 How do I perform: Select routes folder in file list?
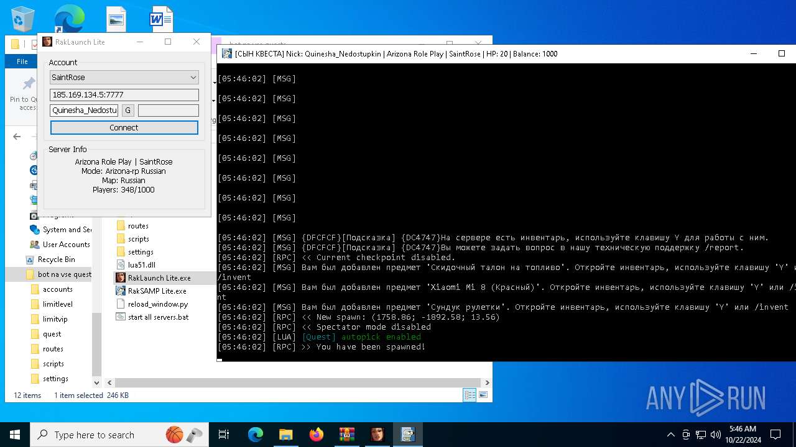(138, 226)
